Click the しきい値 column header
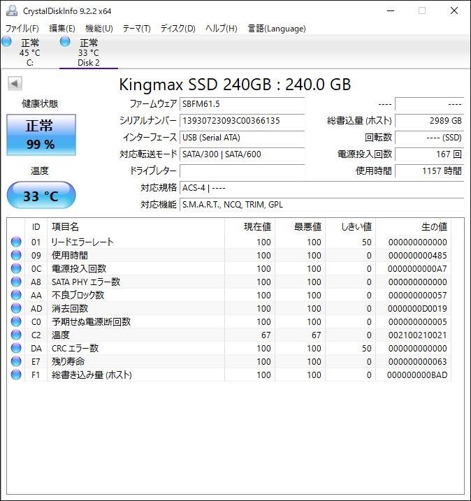The height and width of the screenshot is (501, 471). click(x=351, y=227)
